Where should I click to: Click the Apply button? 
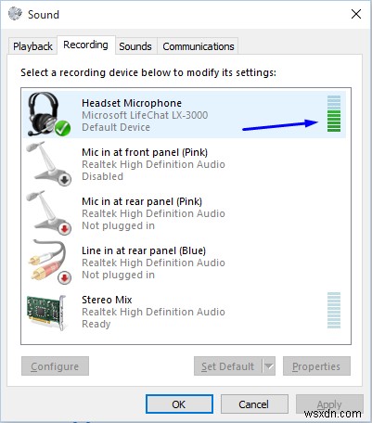click(x=329, y=404)
